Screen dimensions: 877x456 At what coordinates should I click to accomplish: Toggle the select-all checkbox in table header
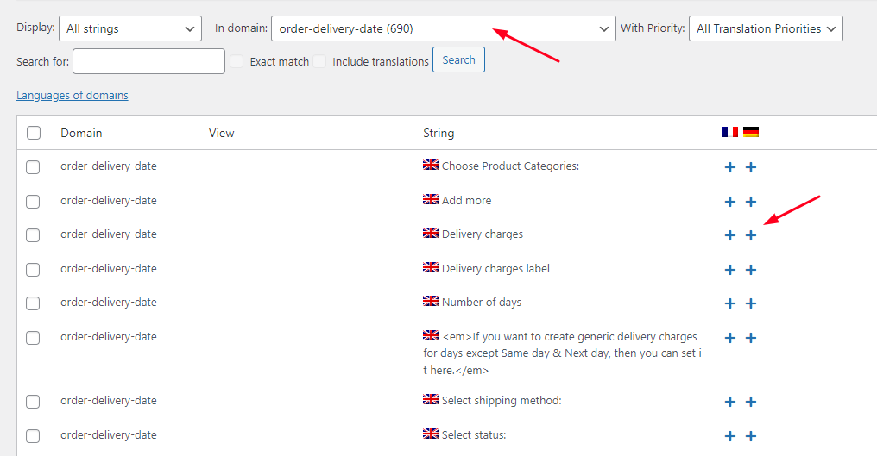[x=34, y=133]
